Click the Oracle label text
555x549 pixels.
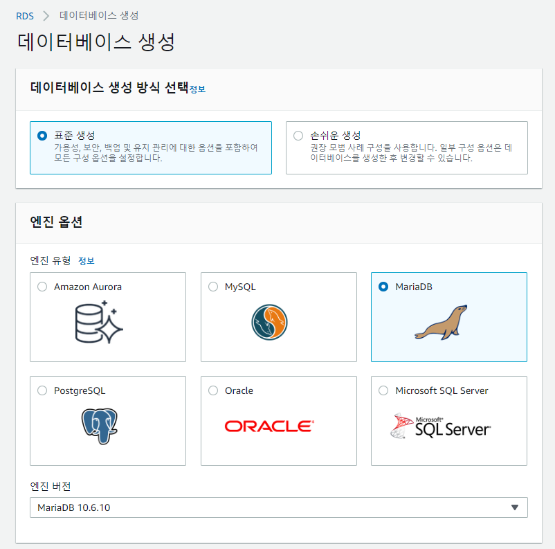[239, 390]
